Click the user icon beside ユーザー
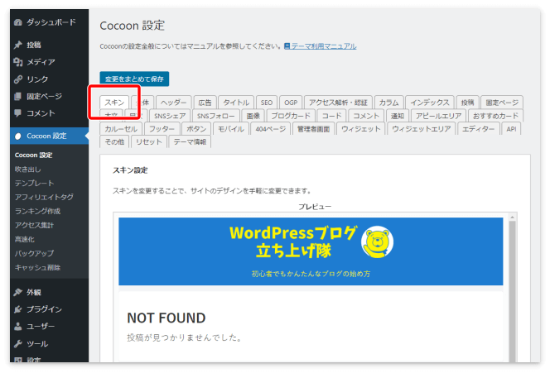 pos(18,327)
